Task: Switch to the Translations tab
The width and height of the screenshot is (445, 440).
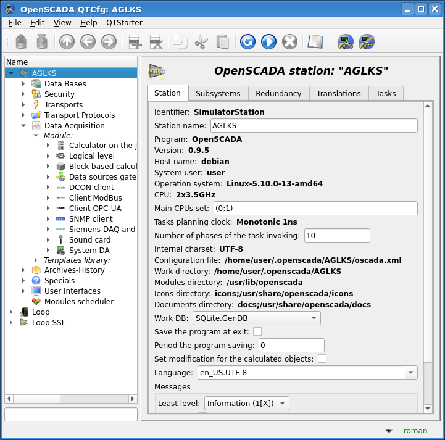Action: pyautogui.click(x=339, y=93)
